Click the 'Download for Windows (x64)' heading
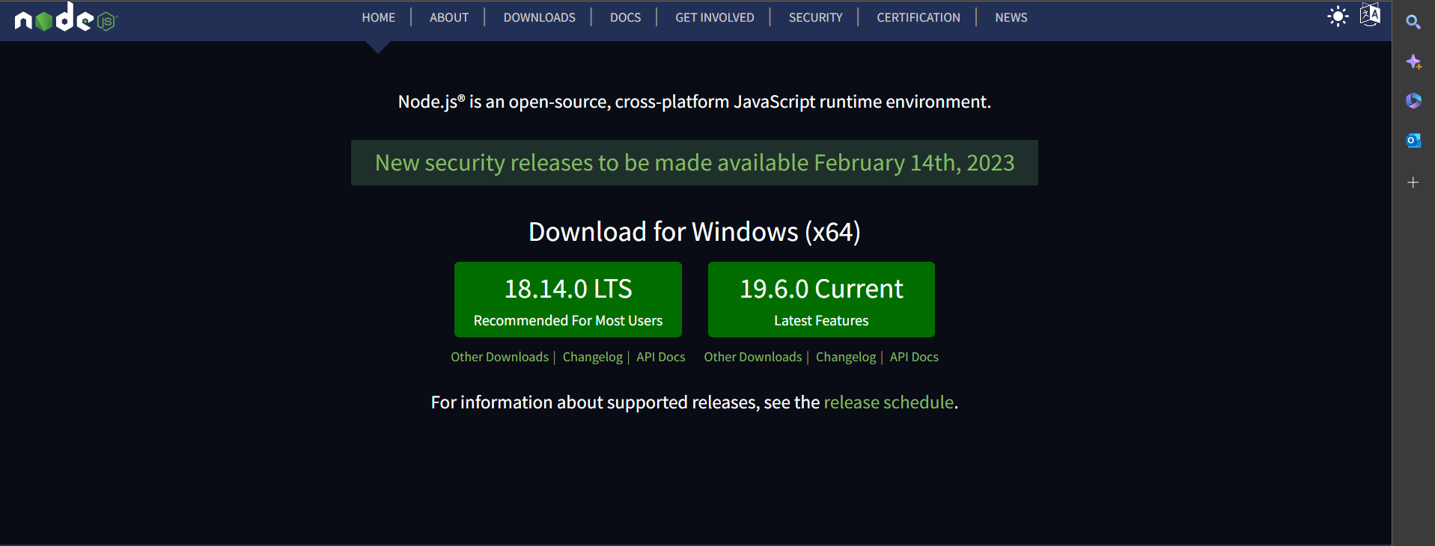The height and width of the screenshot is (546, 1435). pos(695,232)
